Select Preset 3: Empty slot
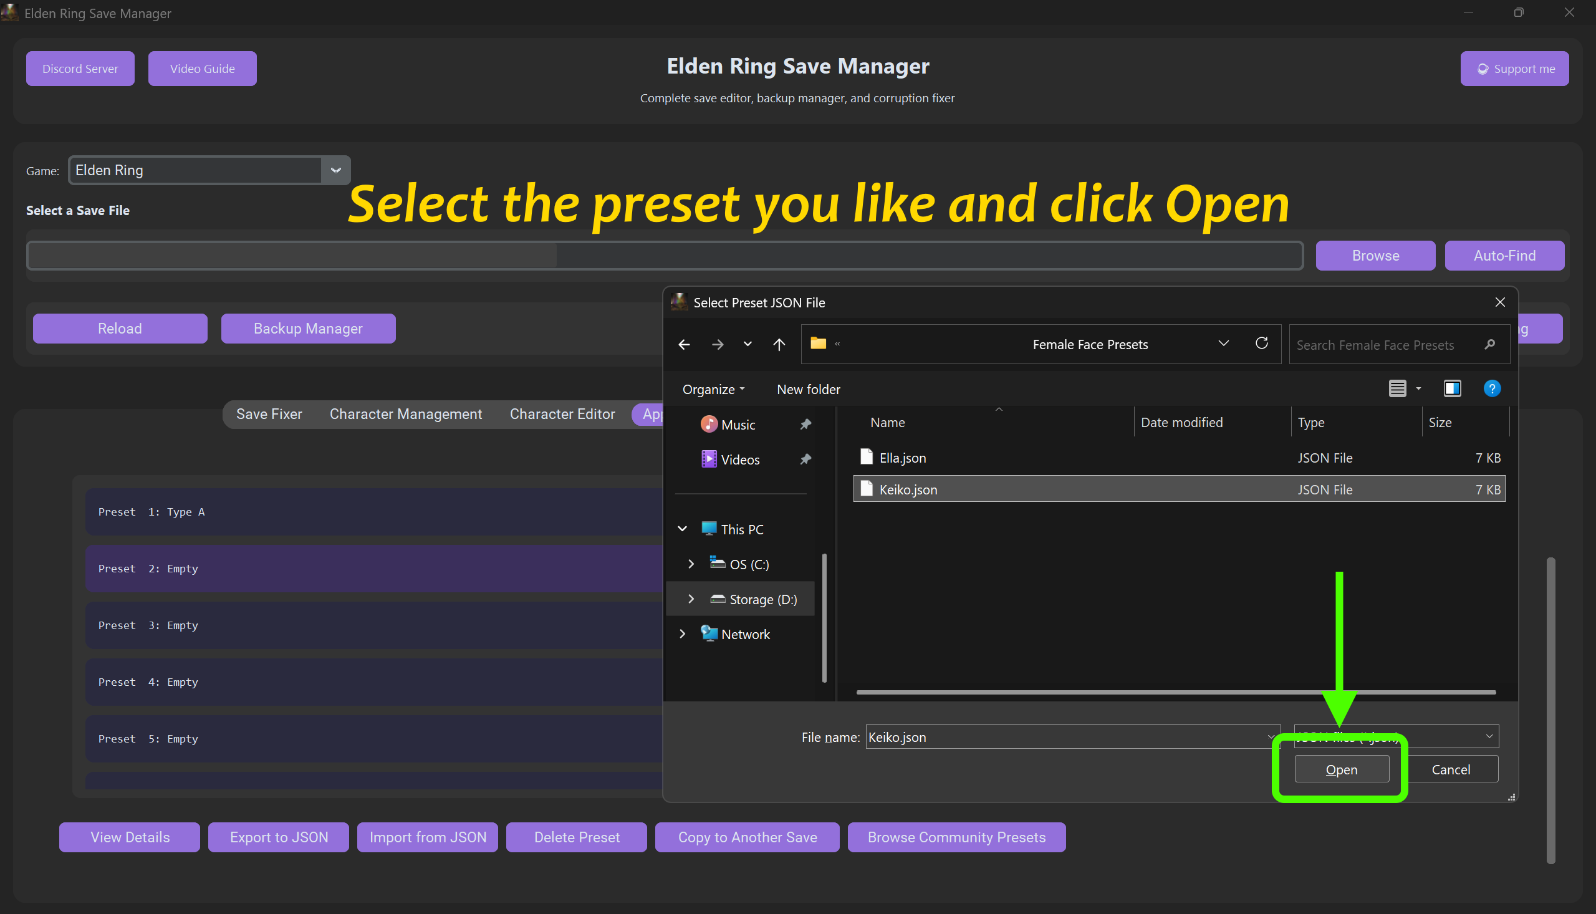This screenshot has width=1596, height=914. tap(374, 625)
